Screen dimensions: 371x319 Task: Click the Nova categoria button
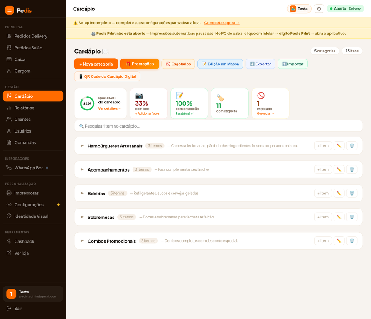tap(96, 64)
